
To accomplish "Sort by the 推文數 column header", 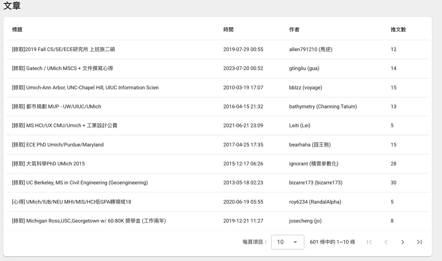I will [x=398, y=30].
